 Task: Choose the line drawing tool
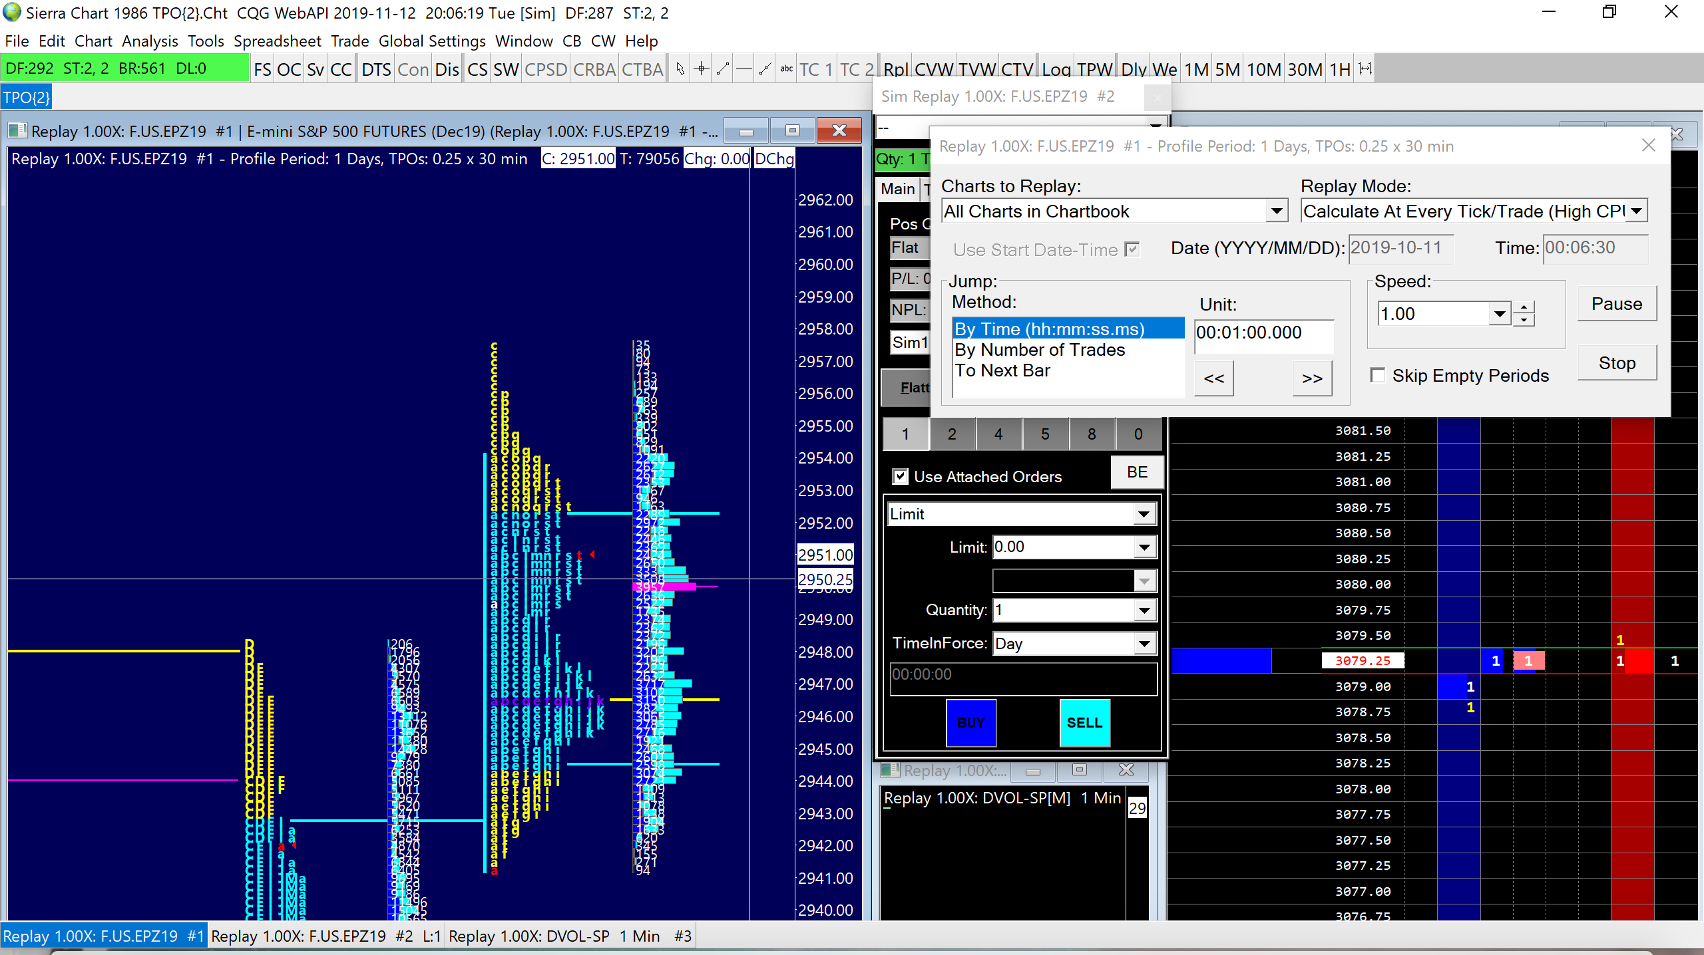point(722,69)
